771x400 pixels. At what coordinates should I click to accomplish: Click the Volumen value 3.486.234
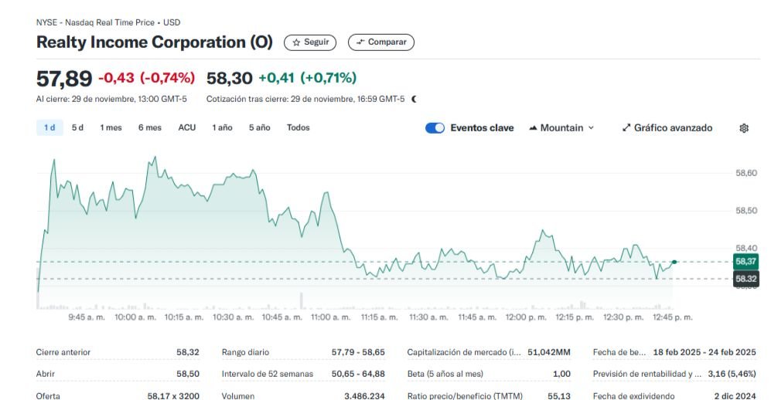coord(364,395)
